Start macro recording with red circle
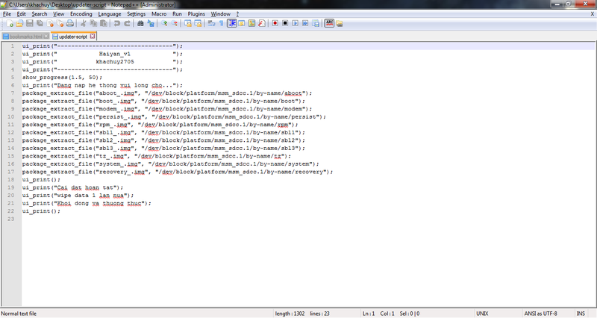This screenshot has height=318, width=597. (x=275, y=24)
